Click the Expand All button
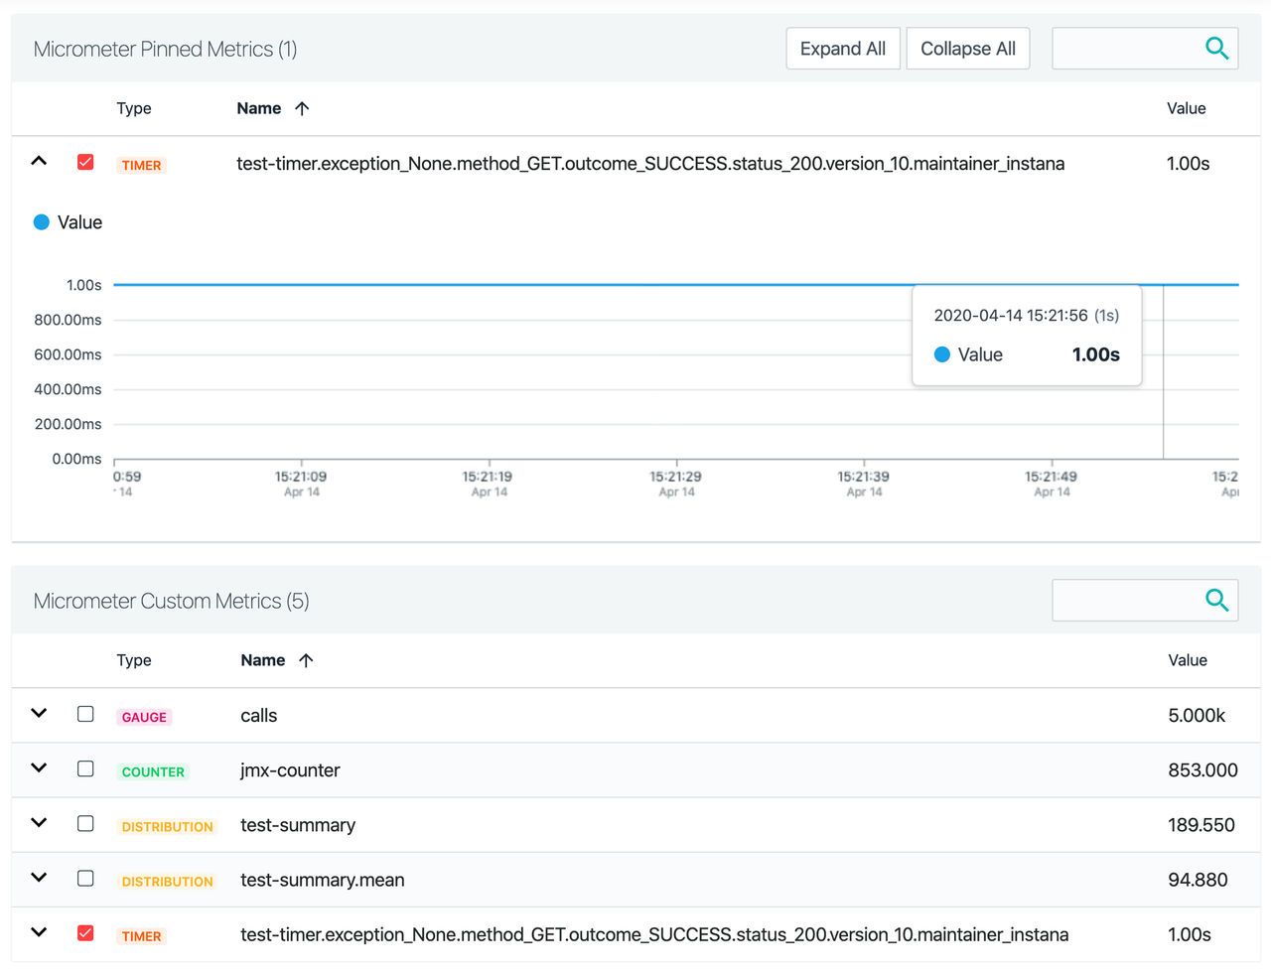This screenshot has width=1271, height=976. point(843,49)
